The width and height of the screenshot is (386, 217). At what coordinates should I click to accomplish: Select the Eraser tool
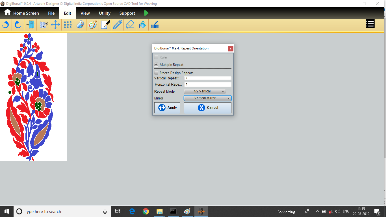tap(130, 25)
